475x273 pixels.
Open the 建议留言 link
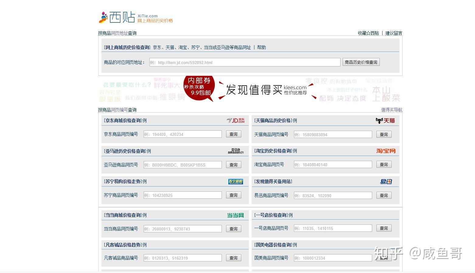pyautogui.click(x=394, y=33)
